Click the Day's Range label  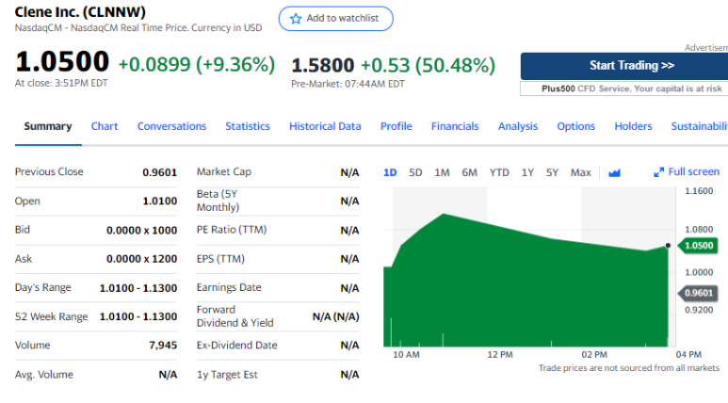coord(42,287)
